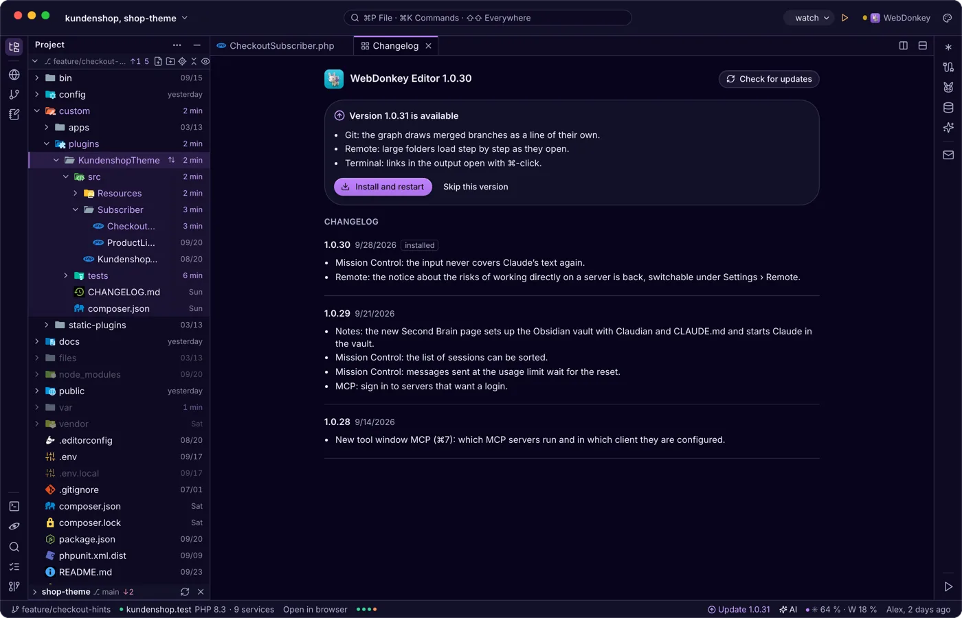Image resolution: width=962 pixels, height=618 pixels.
Task: Split editor side by side
Action: [x=904, y=45]
